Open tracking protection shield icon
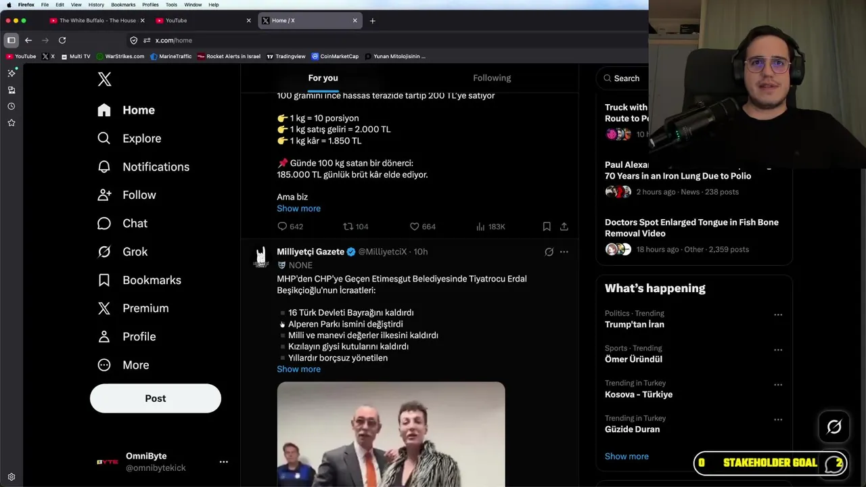Screen dimensions: 866x487 pyautogui.click(x=134, y=41)
